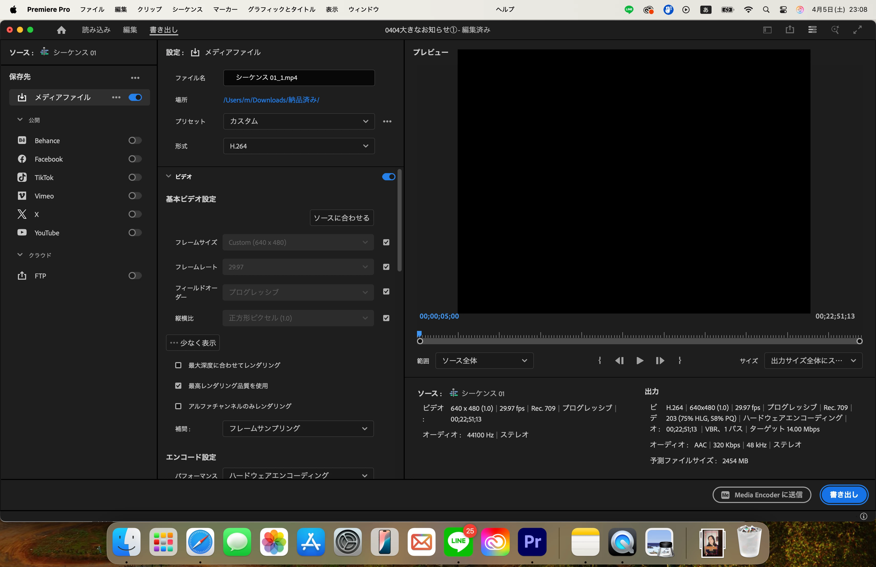876x567 pixels.
Task: Open the preset options three-dot menu
Action: point(387,121)
